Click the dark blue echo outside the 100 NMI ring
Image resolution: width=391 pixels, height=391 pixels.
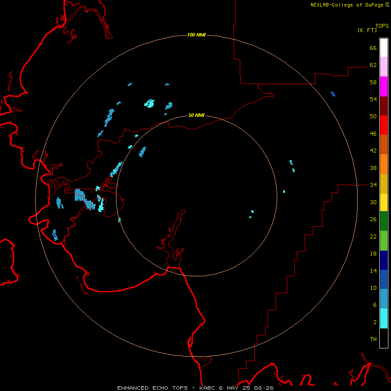pyautogui.click(x=333, y=94)
